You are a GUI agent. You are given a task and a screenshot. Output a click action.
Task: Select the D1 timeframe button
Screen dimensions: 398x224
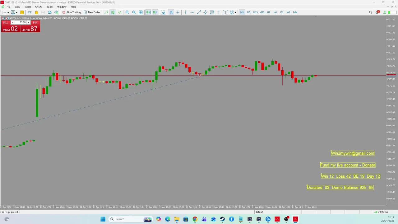[282, 12]
